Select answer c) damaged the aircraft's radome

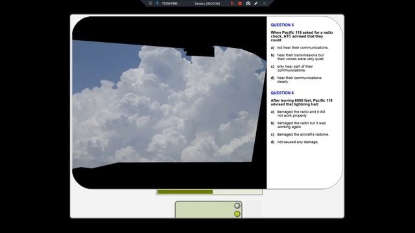(x=300, y=135)
